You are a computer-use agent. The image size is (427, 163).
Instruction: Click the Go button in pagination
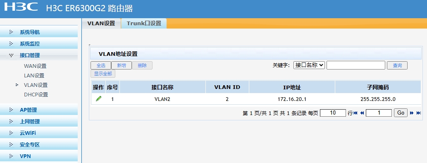tap(401, 113)
